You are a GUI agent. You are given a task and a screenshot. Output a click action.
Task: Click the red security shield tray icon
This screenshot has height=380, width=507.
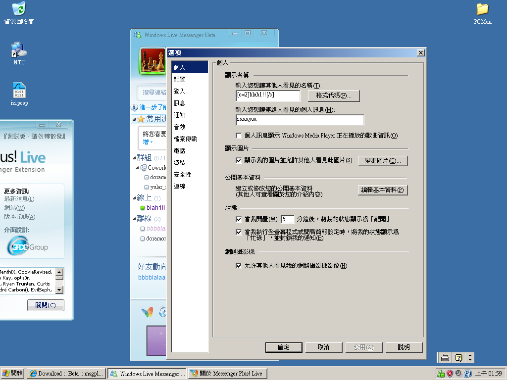[450, 374]
